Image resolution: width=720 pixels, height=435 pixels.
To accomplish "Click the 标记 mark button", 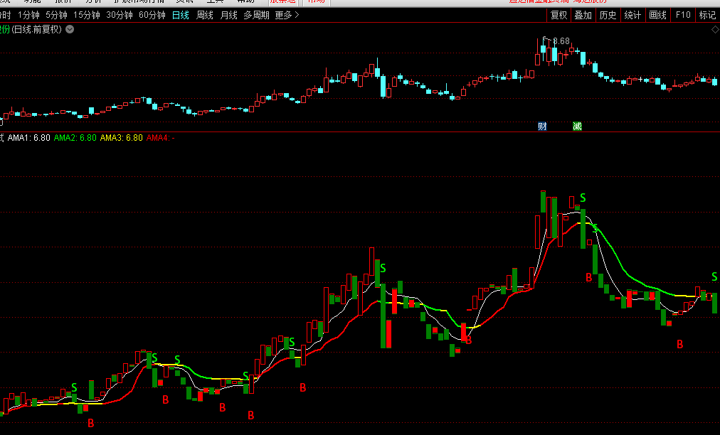I will [707, 15].
